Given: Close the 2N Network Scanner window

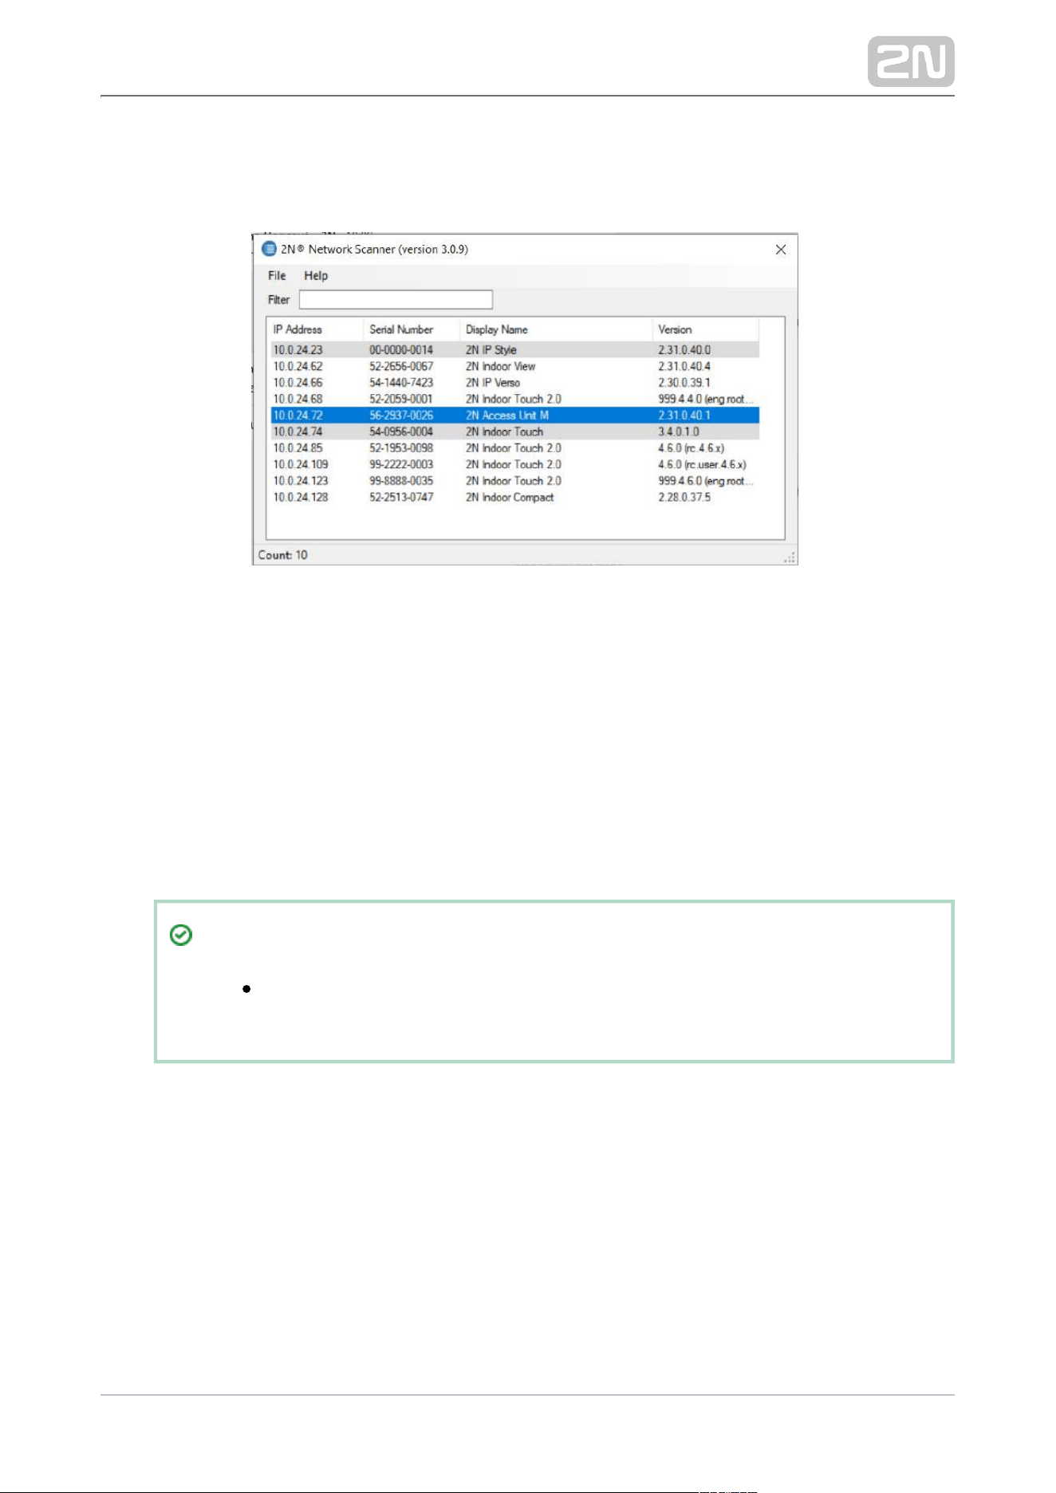Looking at the screenshot, I should tap(781, 250).
